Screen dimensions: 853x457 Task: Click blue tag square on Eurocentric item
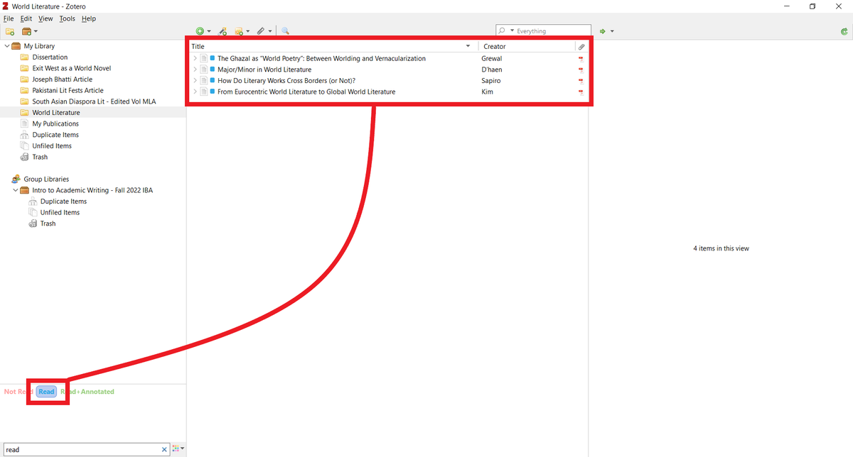213,92
